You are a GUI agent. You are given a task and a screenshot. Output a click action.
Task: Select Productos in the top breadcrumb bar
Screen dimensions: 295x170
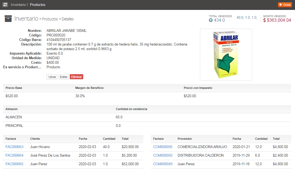pyautogui.click(x=37, y=5)
